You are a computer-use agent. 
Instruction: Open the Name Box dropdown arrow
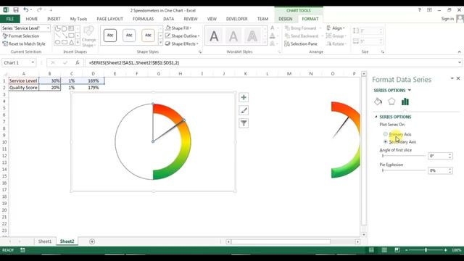point(33,63)
